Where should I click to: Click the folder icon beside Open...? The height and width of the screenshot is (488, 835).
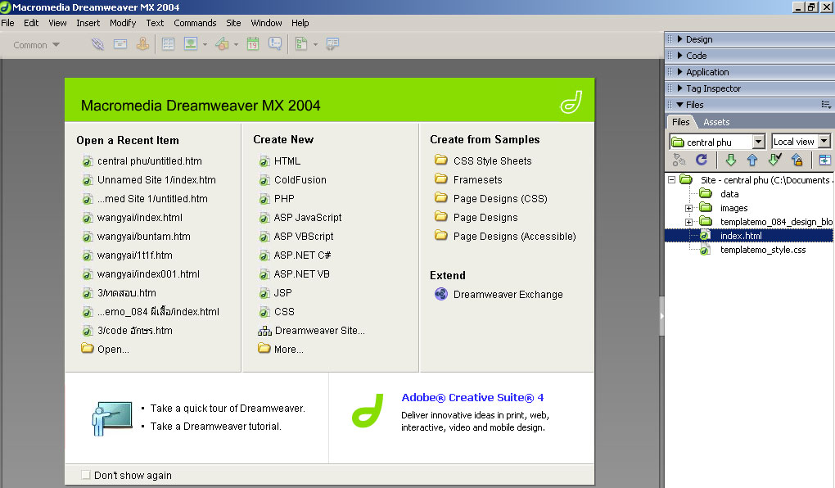(x=88, y=349)
